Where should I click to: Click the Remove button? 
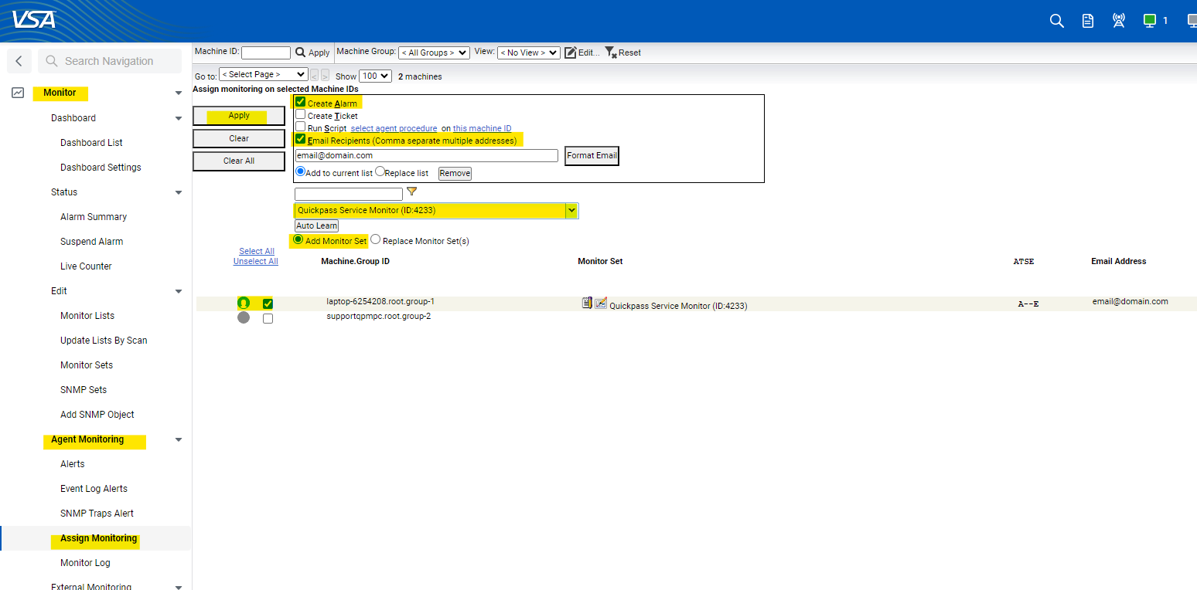pyautogui.click(x=455, y=173)
